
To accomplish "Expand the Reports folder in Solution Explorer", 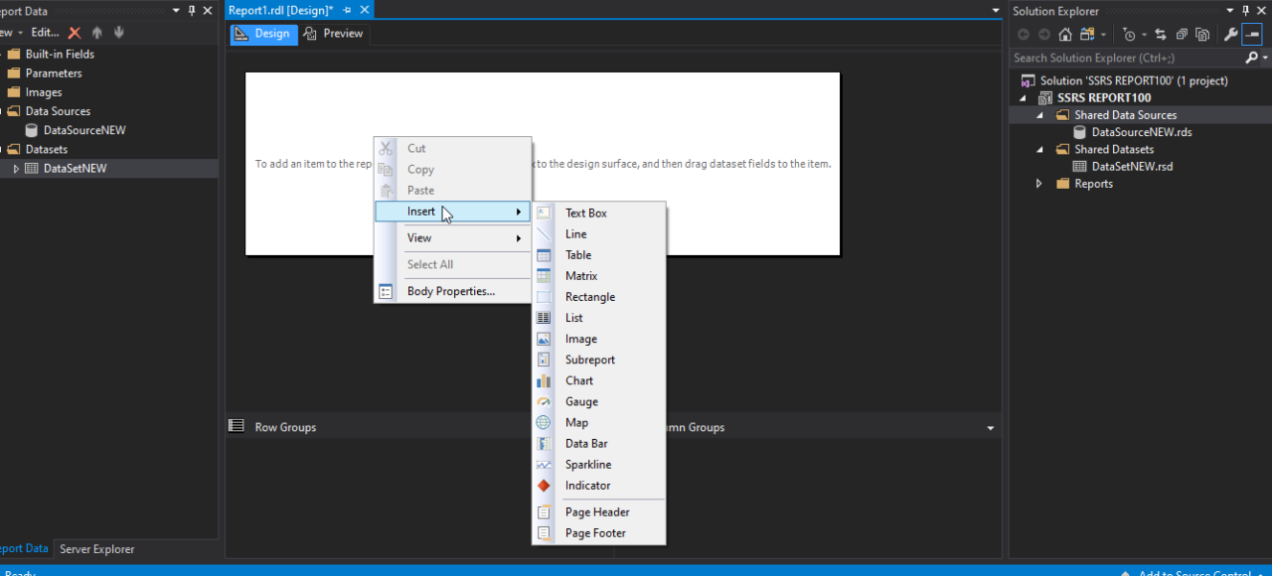I will click(x=1039, y=184).
